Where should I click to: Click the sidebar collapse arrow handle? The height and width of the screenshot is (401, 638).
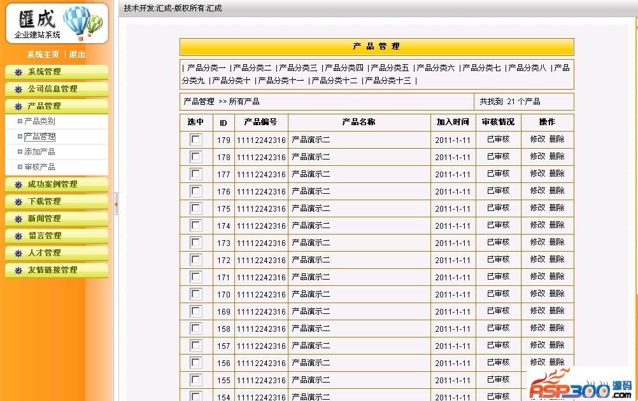pyautogui.click(x=116, y=204)
